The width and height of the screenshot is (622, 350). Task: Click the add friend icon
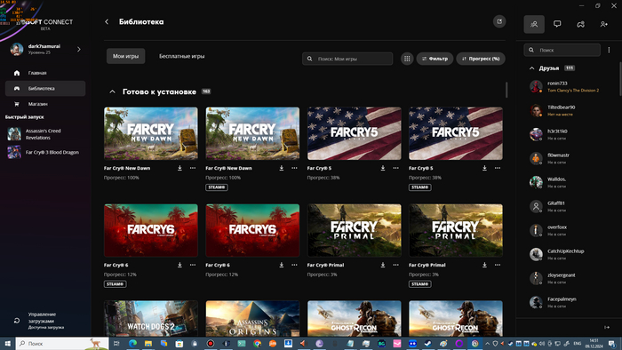pyautogui.click(x=603, y=24)
